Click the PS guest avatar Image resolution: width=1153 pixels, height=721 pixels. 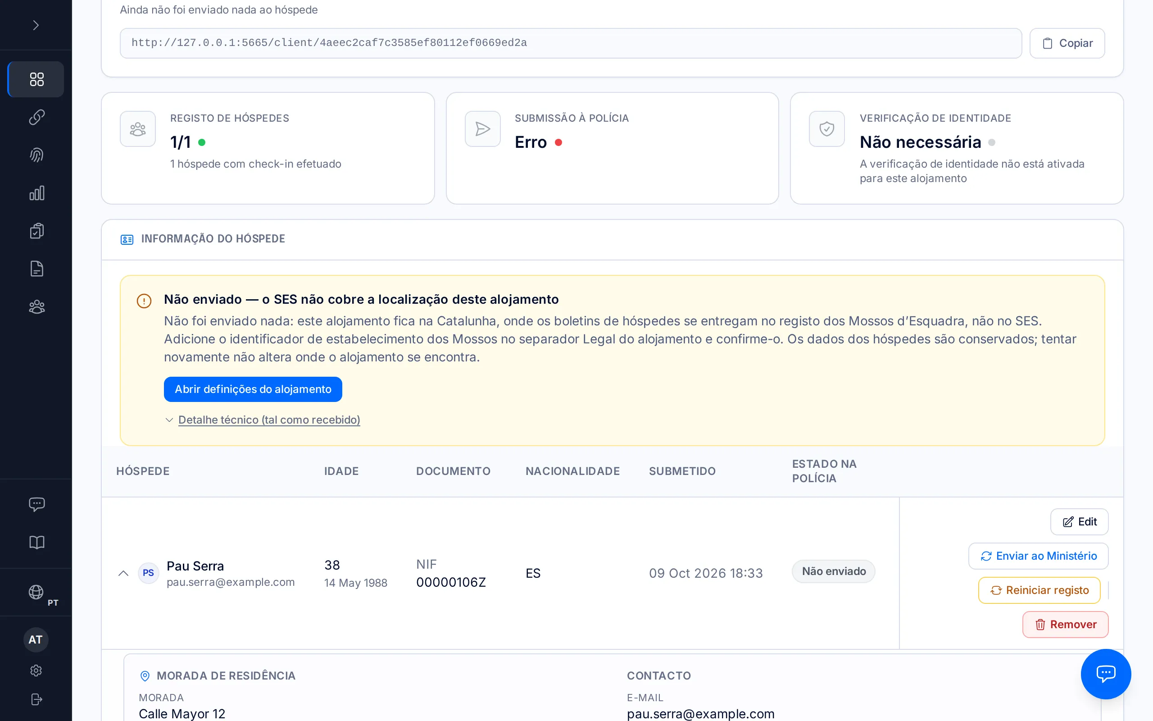click(x=148, y=573)
